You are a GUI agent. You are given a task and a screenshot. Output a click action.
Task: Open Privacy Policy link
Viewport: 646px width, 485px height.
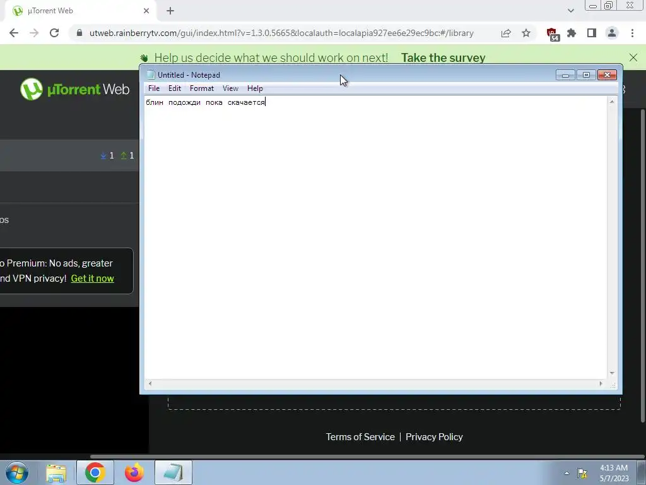pyautogui.click(x=434, y=437)
